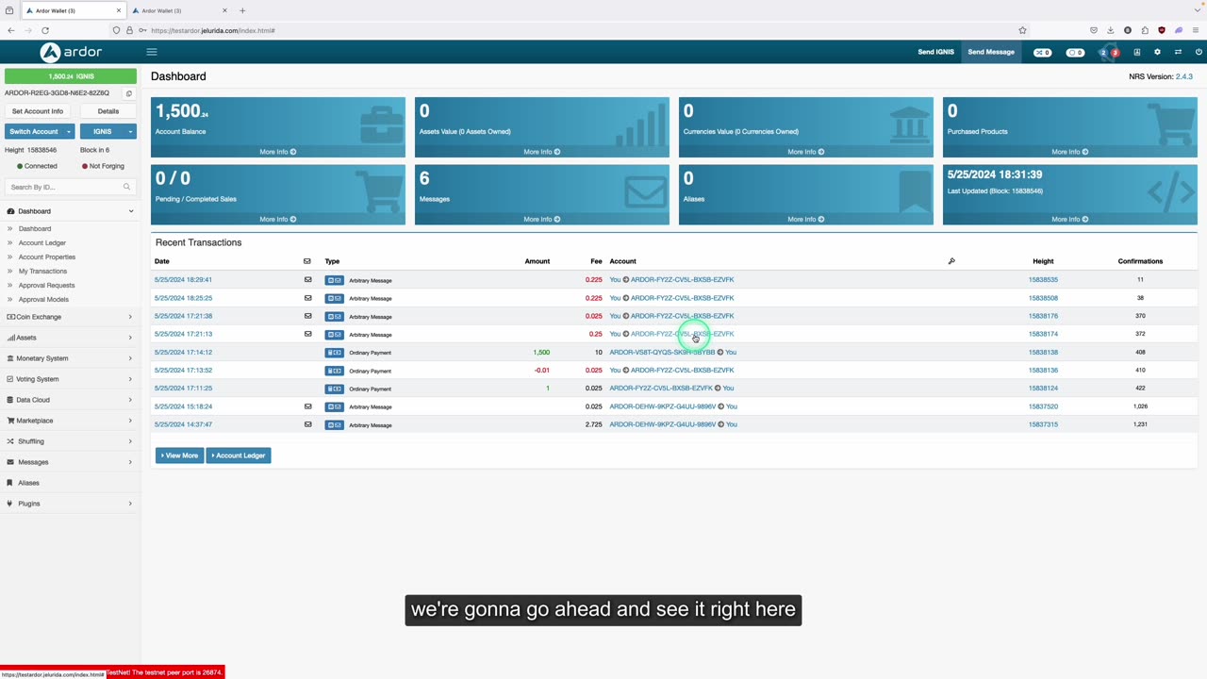Screen dimensions: 1207x679
Task: Click the switch arrows icon in header
Action: click(x=1178, y=52)
